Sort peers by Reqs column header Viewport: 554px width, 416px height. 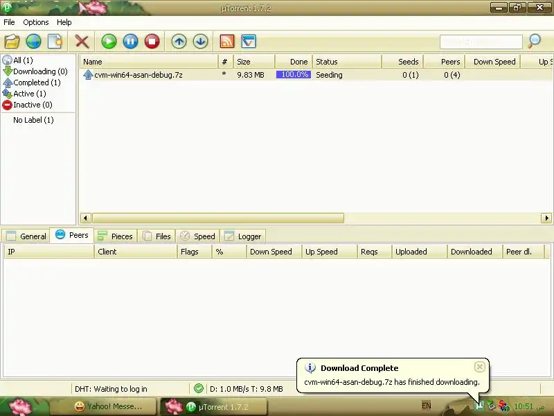coord(374,252)
